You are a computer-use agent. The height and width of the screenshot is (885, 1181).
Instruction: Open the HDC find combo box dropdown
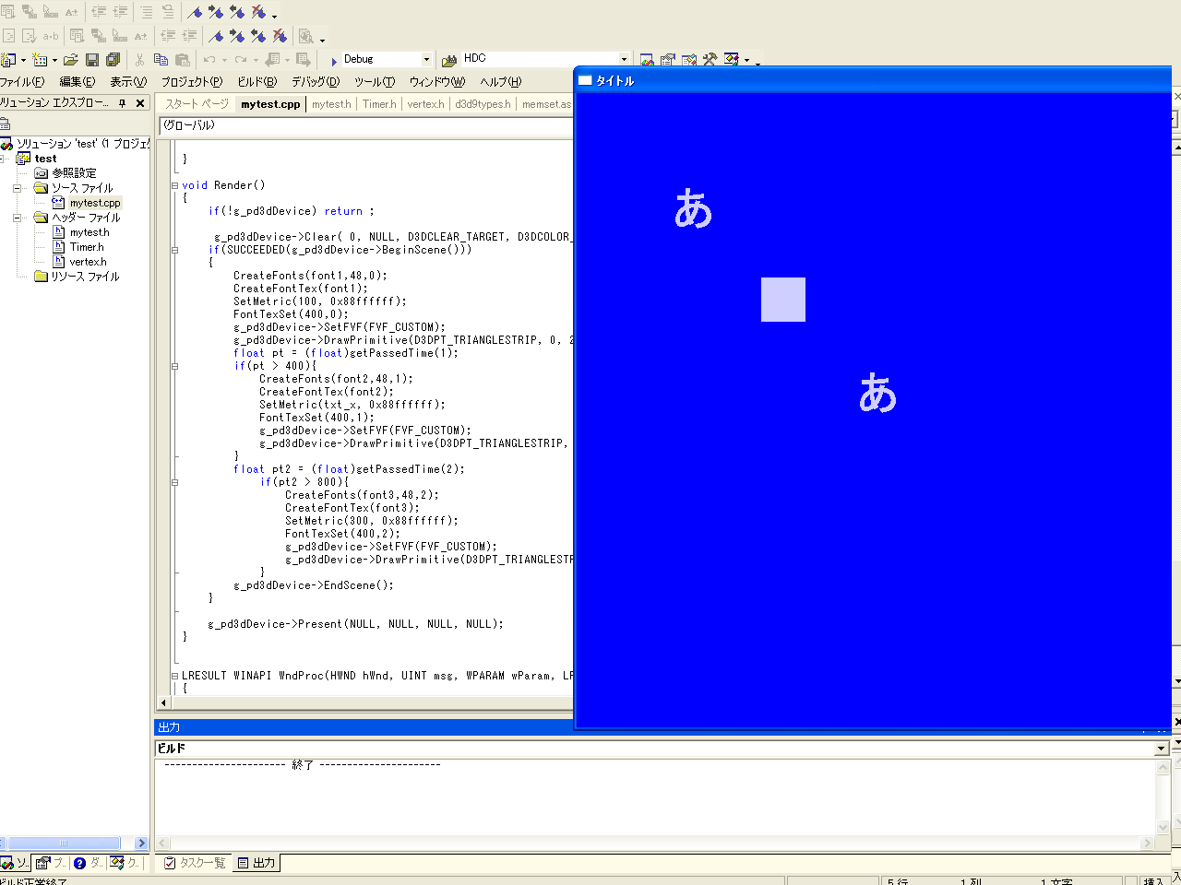point(624,60)
